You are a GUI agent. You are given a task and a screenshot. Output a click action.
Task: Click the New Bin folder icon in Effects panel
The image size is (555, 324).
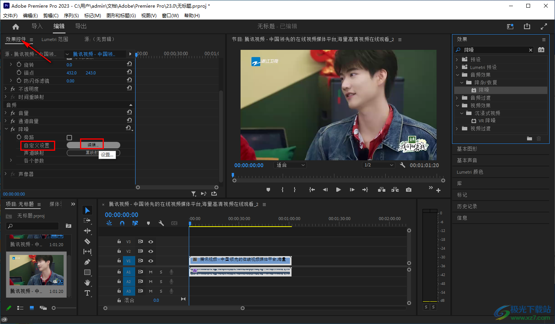(x=529, y=138)
